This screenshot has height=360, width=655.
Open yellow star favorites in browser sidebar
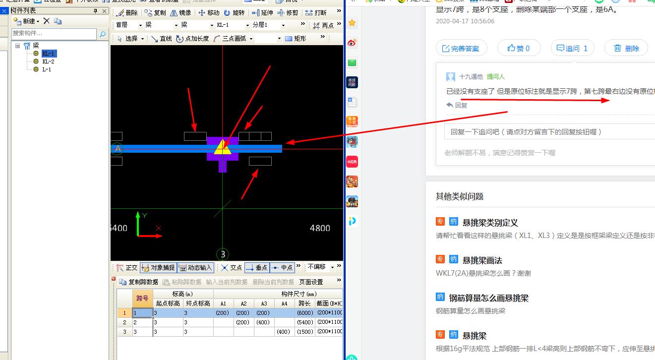352,23
